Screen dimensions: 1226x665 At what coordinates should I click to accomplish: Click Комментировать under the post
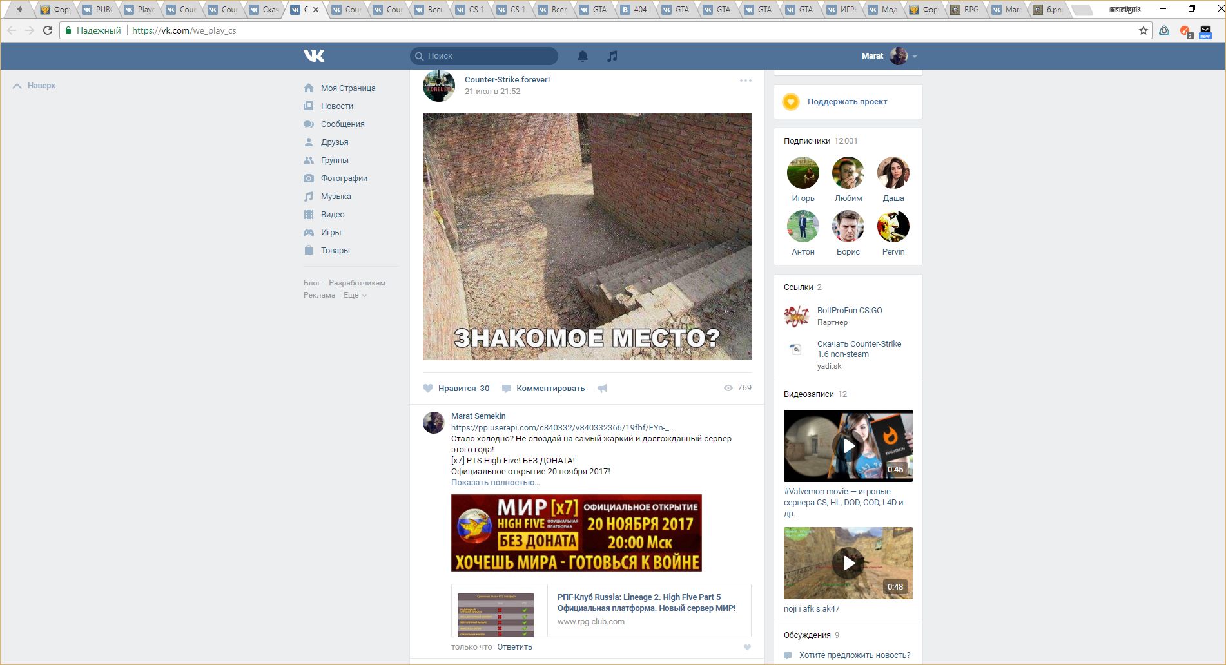tap(550, 389)
